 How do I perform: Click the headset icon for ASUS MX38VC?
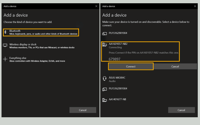tap(104, 78)
